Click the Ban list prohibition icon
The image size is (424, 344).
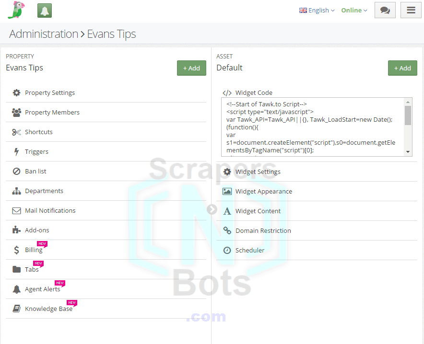(x=15, y=171)
